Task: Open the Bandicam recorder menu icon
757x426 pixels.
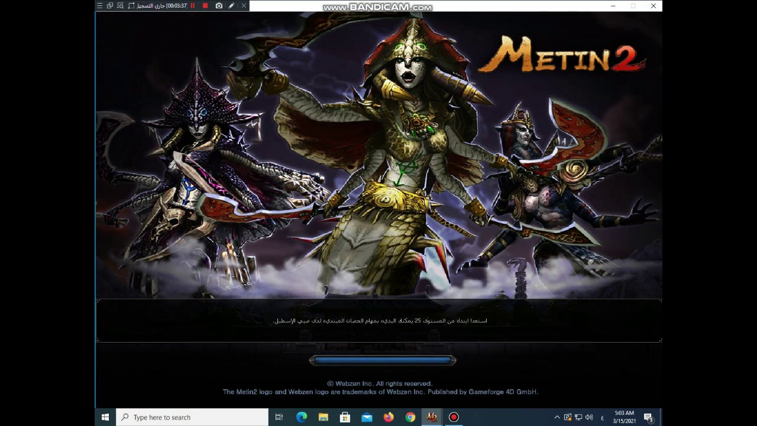Action: click(x=100, y=6)
